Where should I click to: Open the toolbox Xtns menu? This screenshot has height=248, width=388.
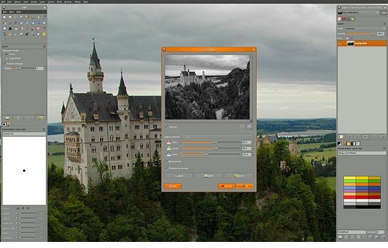pyautogui.click(x=12, y=12)
